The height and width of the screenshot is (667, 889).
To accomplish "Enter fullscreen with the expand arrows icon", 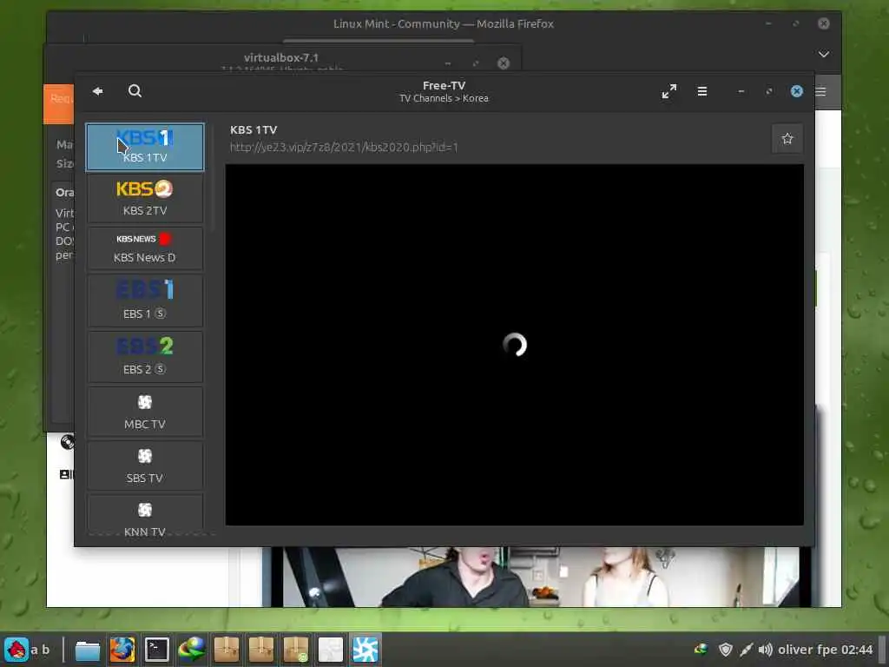I will click(669, 91).
